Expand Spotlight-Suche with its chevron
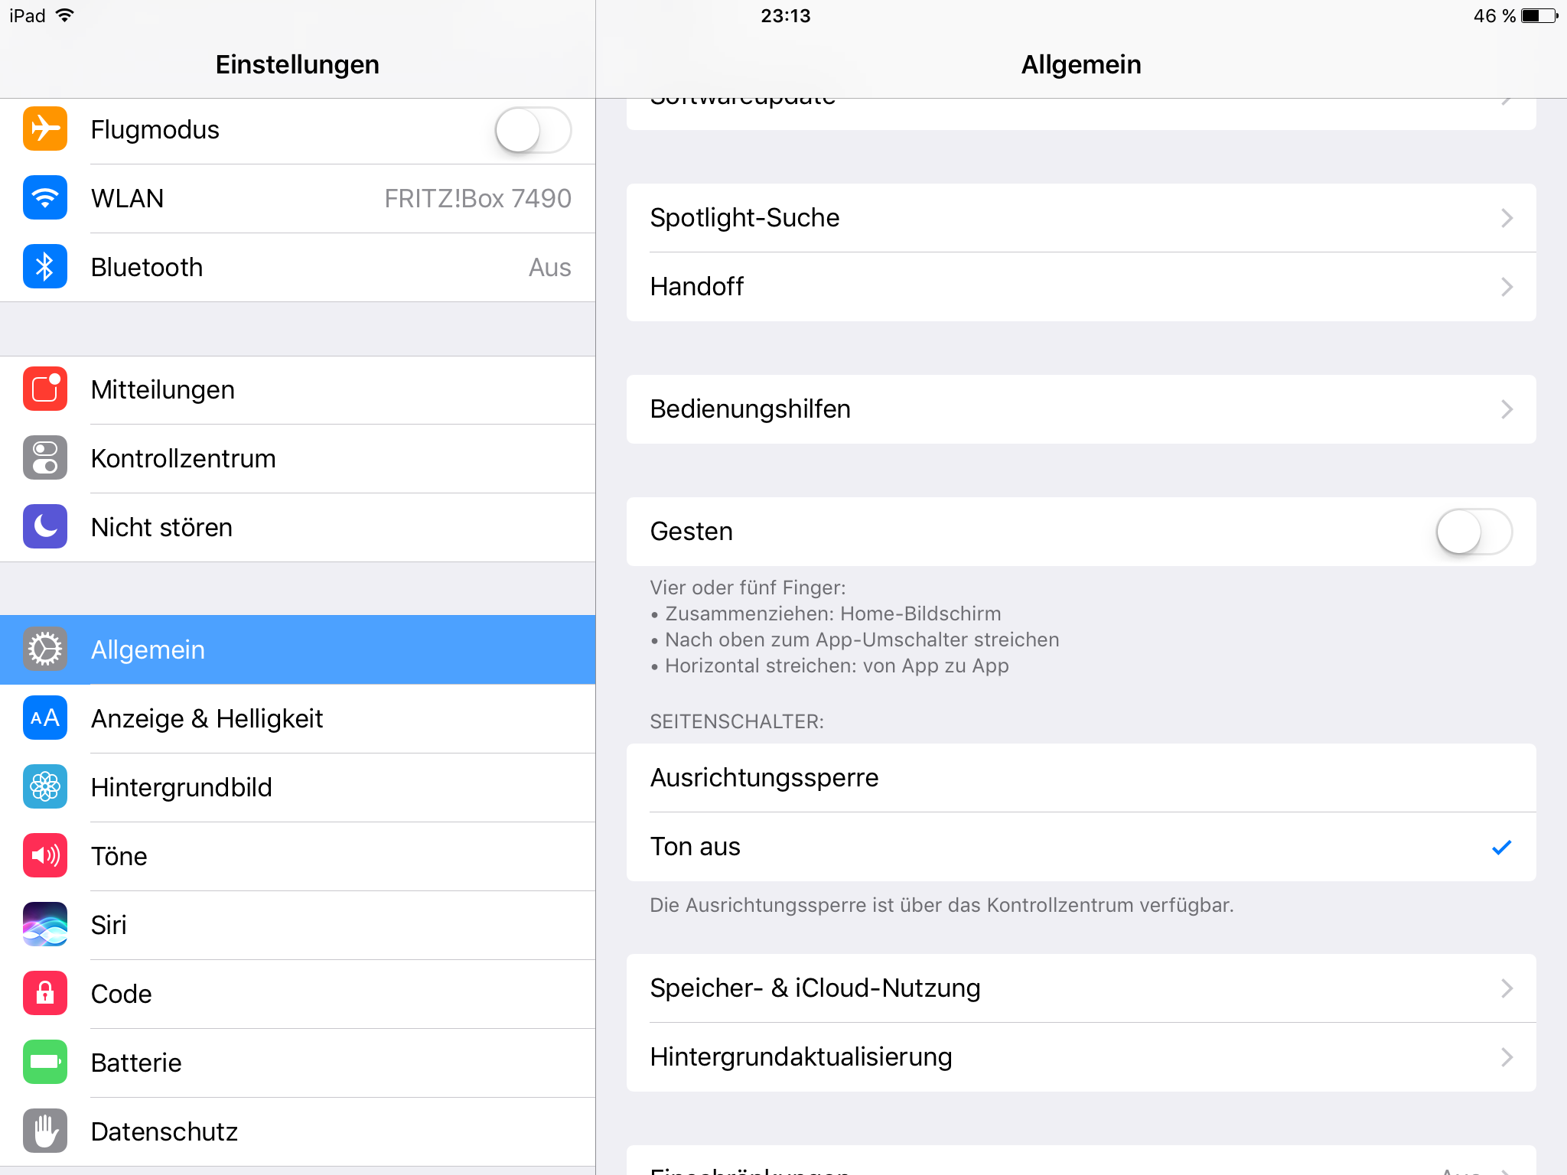 click(x=1507, y=218)
